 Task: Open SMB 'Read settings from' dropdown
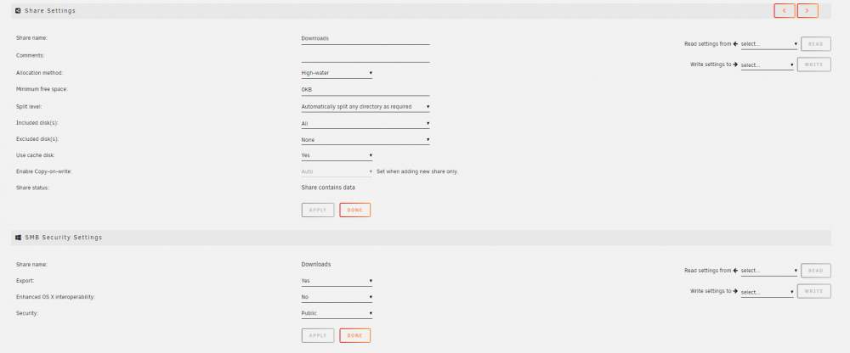[x=768, y=271]
